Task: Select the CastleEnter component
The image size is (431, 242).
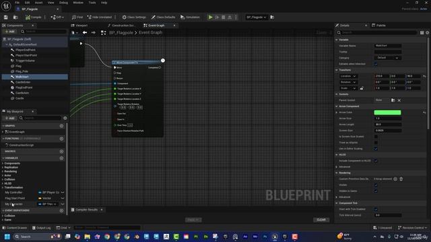Action: pyautogui.click(x=23, y=82)
